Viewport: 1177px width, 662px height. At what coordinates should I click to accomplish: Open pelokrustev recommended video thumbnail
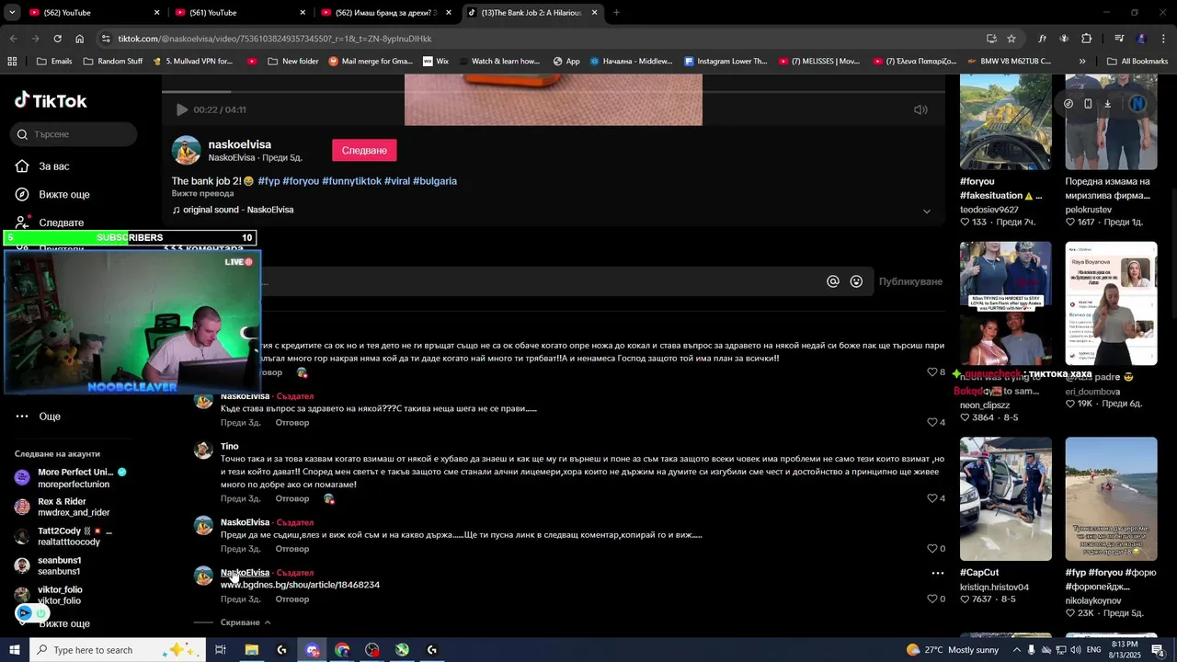point(1111,121)
